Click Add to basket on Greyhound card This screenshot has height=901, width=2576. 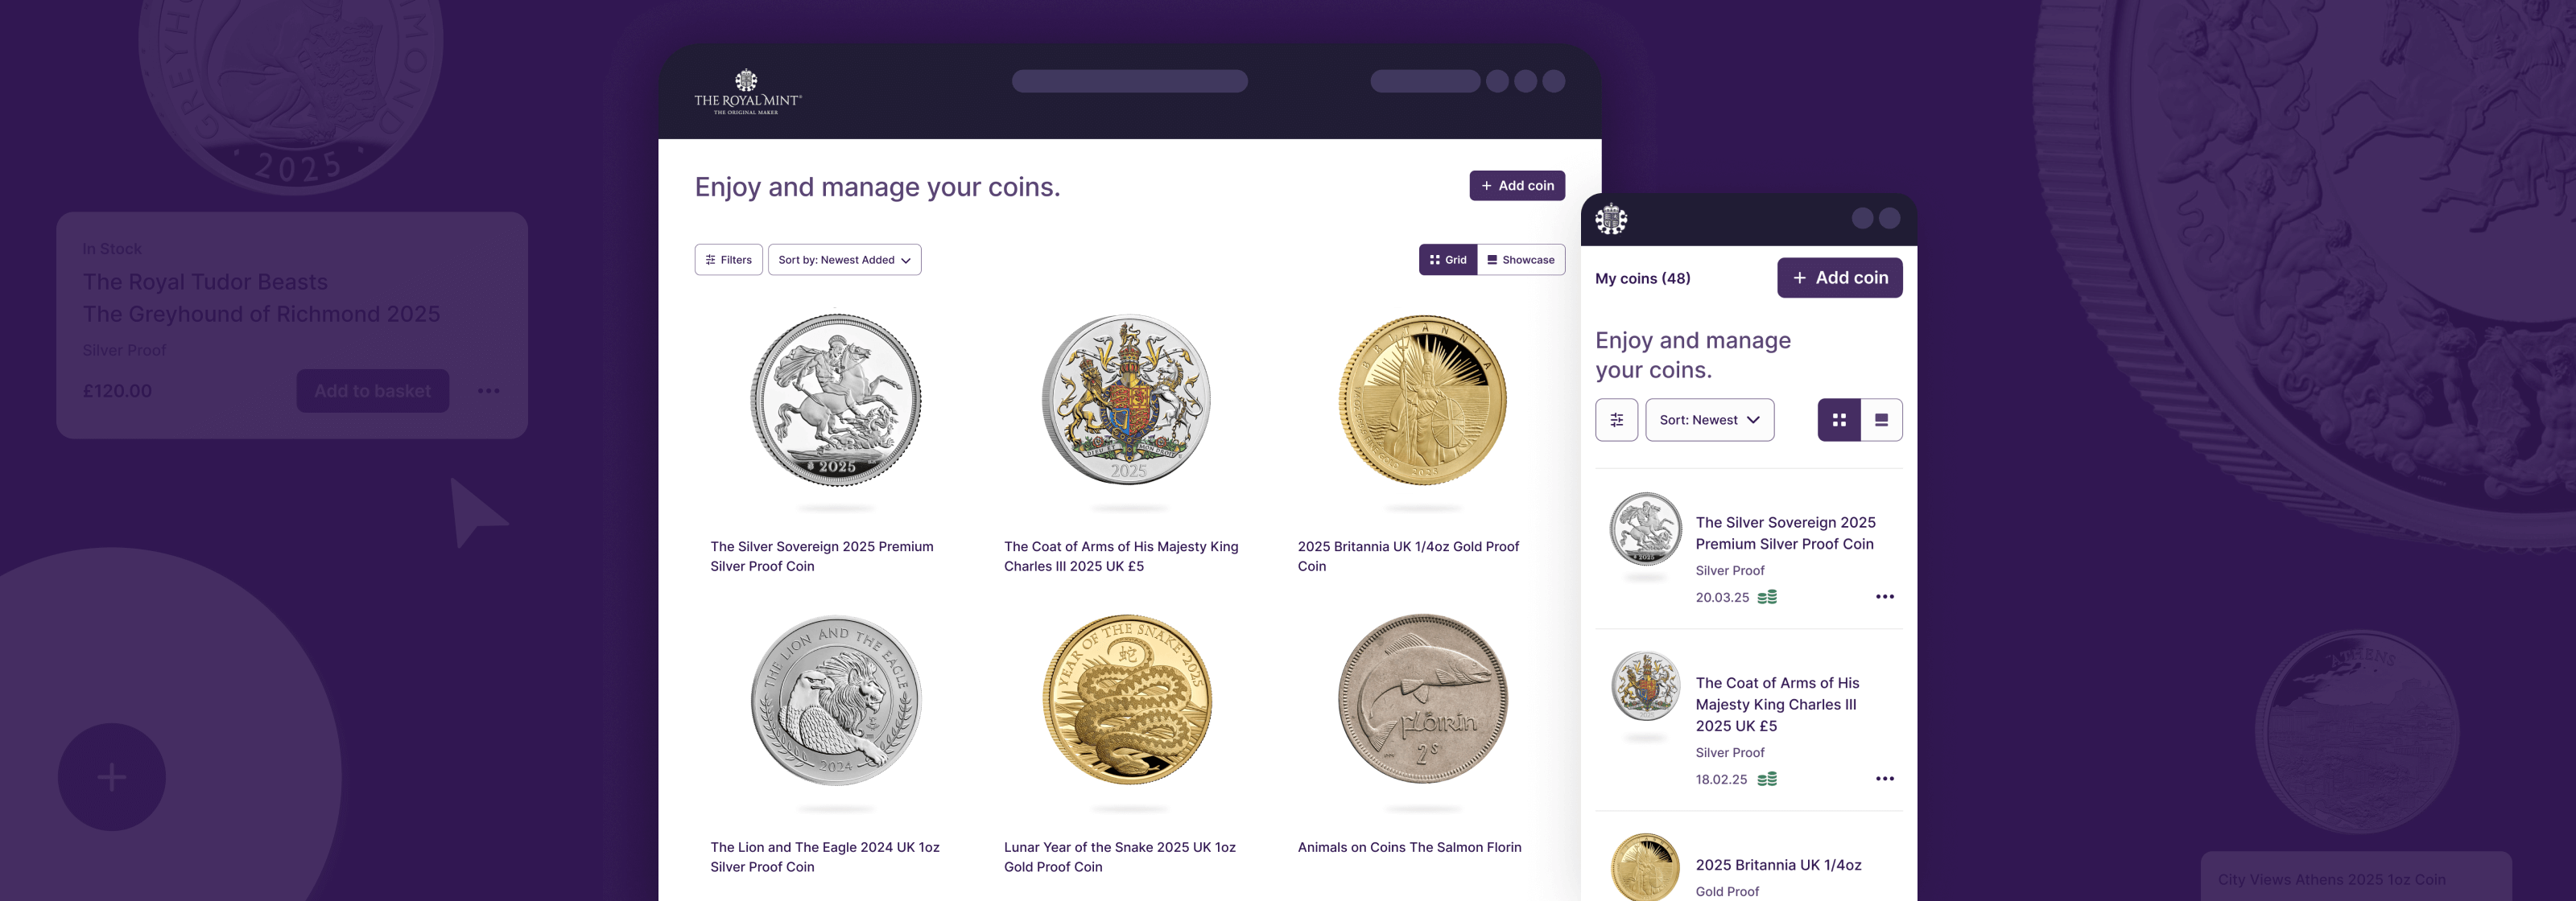[372, 390]
